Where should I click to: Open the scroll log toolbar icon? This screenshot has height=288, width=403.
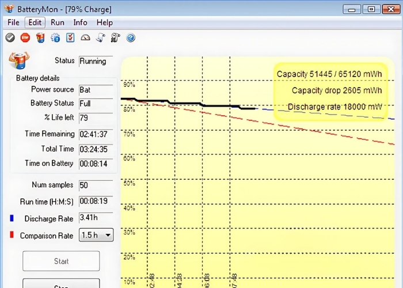pos(100,38)
